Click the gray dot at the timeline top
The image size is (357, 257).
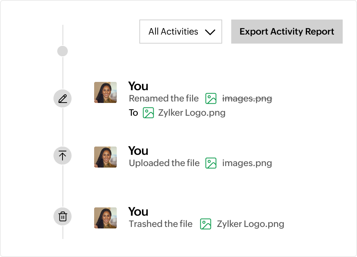click(x=63, y=51)
